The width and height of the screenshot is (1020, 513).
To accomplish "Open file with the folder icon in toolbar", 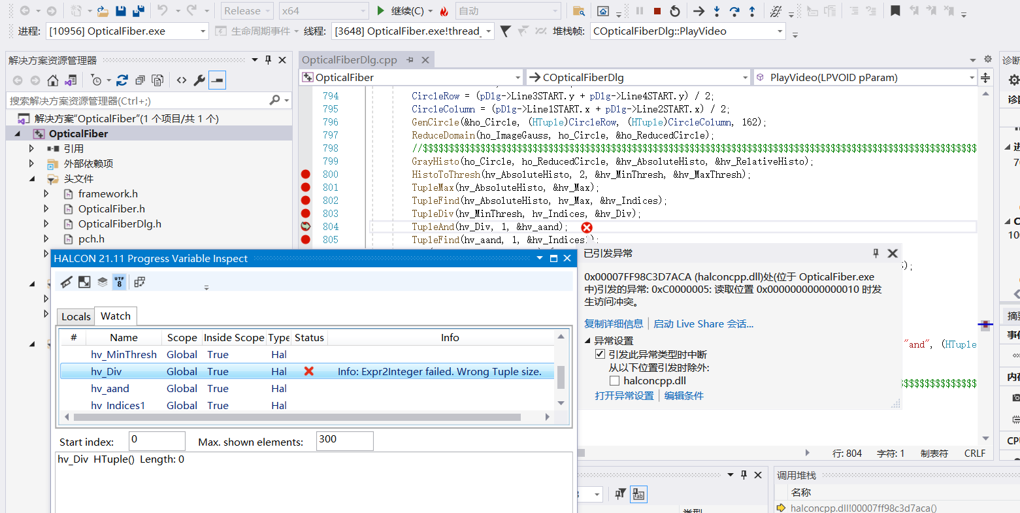I will click(x=103, y=11).
